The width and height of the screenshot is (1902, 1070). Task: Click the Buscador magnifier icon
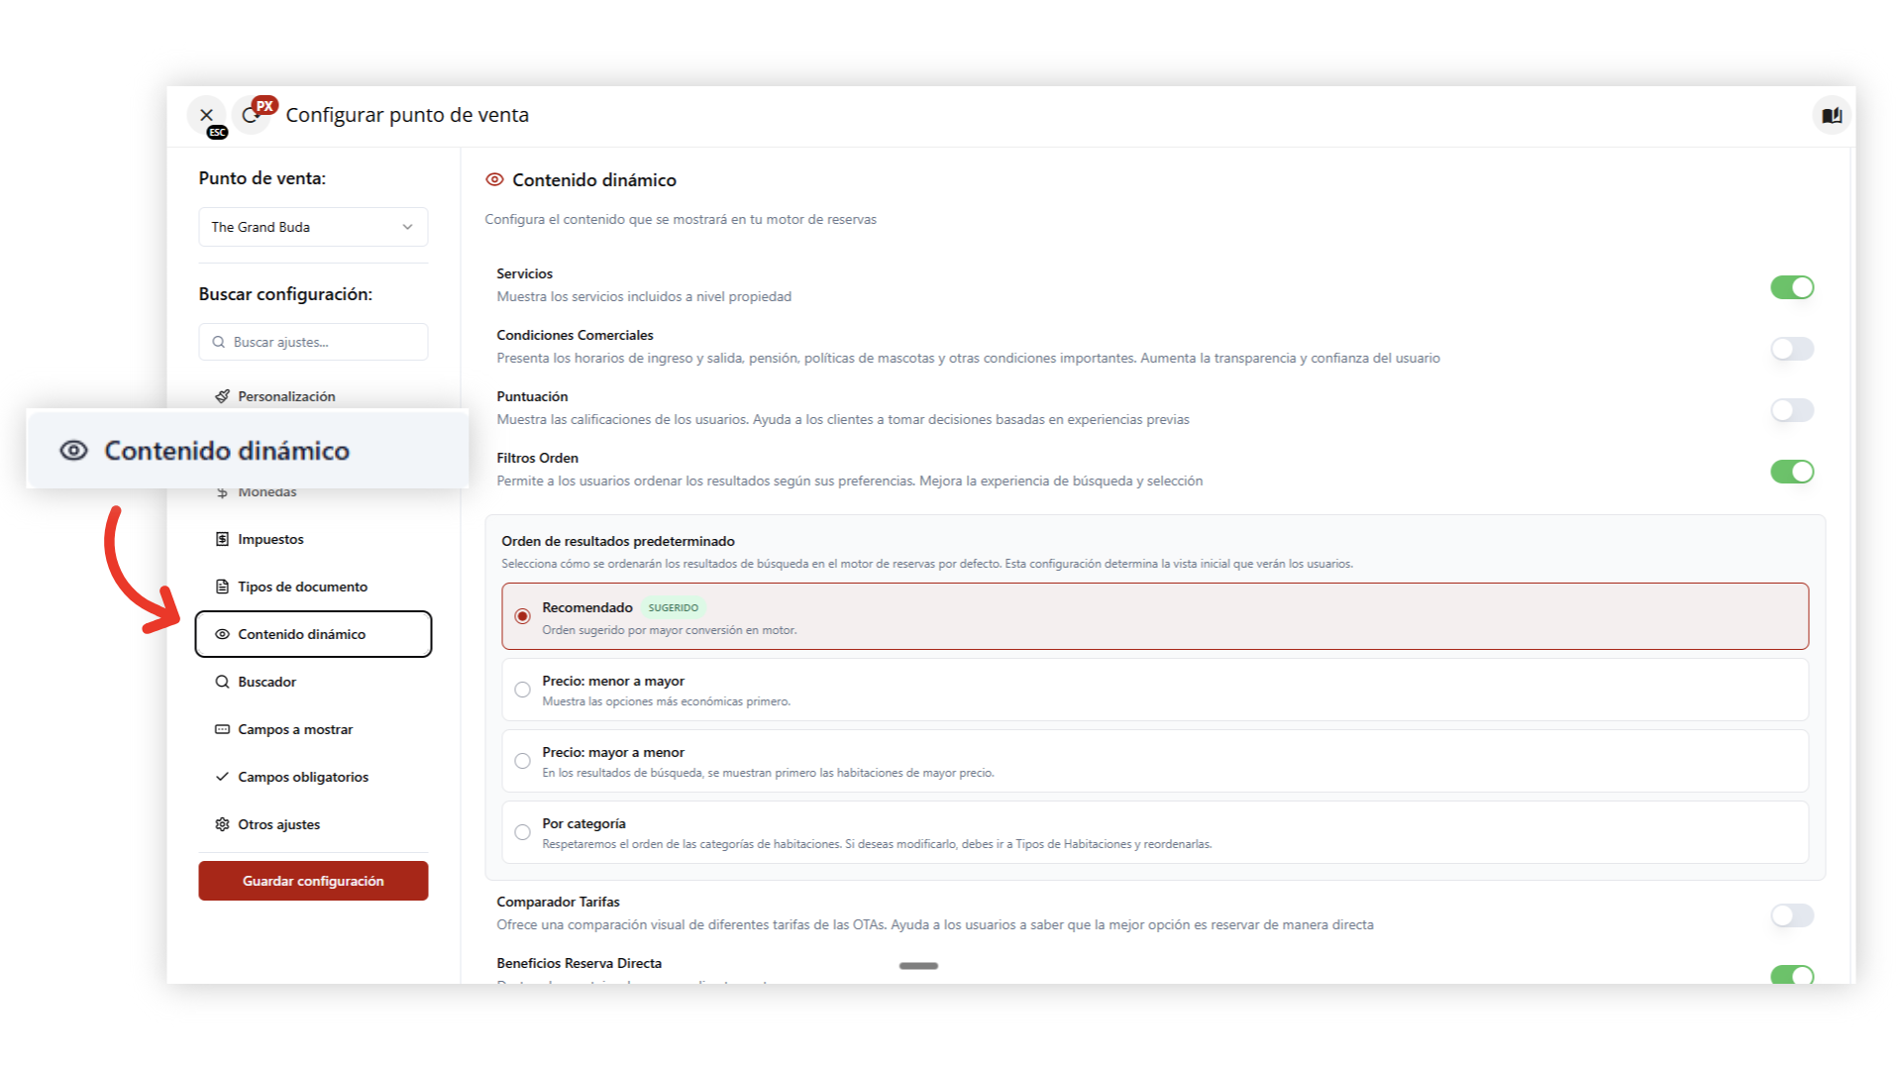pos(222,682)
